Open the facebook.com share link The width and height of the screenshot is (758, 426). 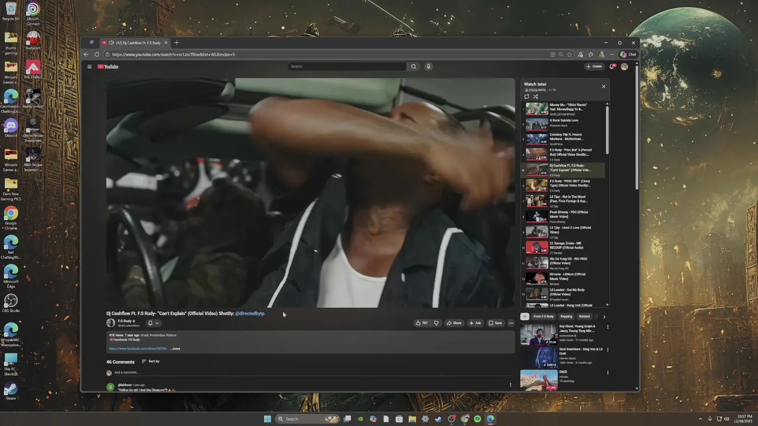(x=139, y=348)
